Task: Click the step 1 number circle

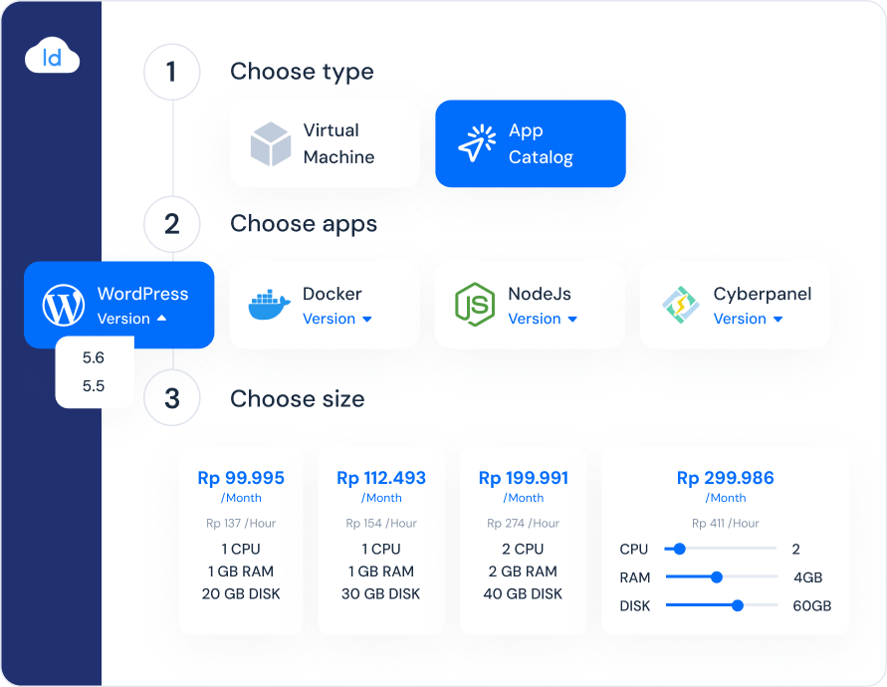Action: pyautogui.click(x=172, y=73)
